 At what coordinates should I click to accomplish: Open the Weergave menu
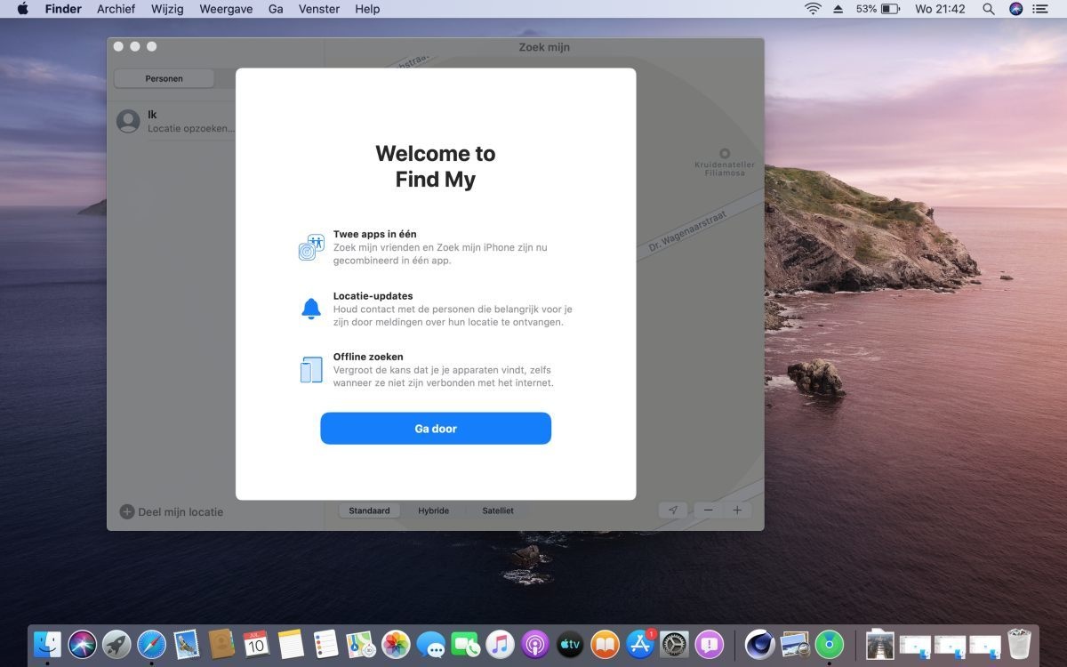click(227, 9)
